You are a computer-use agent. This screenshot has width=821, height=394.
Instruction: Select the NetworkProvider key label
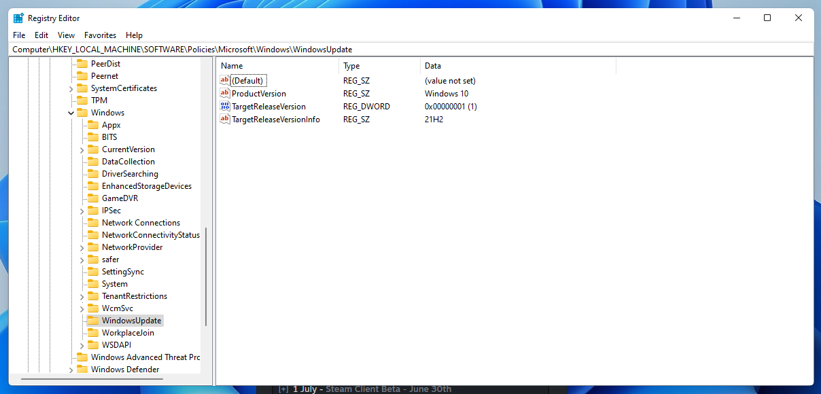(x=132, y=247)
